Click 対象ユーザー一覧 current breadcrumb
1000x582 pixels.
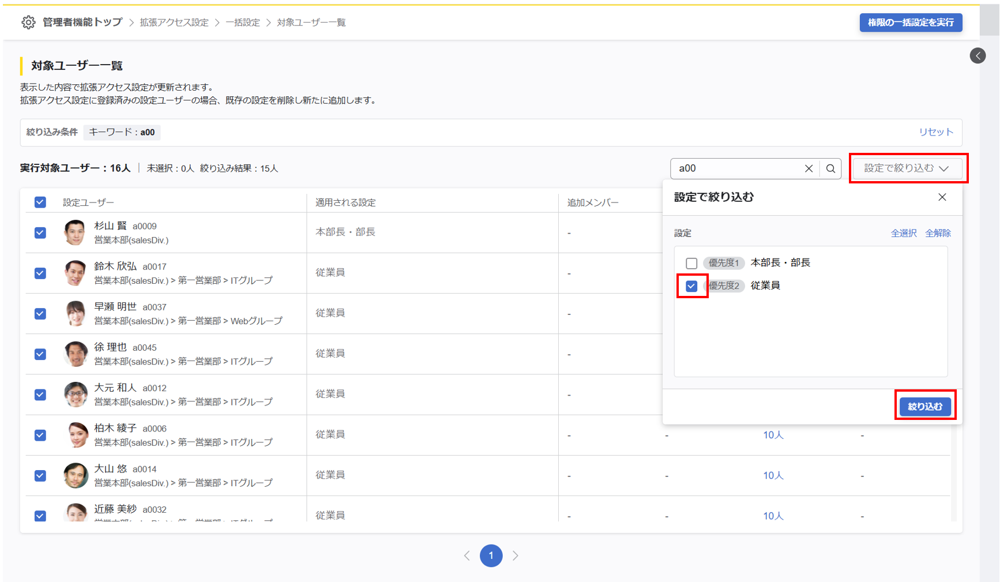pos(311,22)
